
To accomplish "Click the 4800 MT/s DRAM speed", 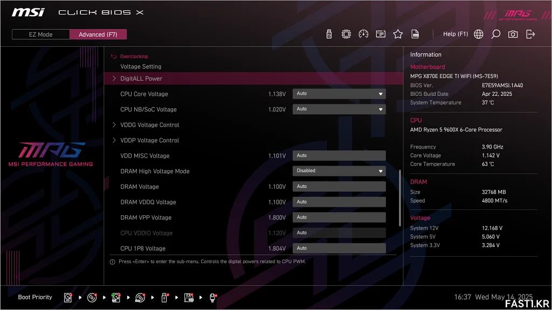I will (494, 201).
